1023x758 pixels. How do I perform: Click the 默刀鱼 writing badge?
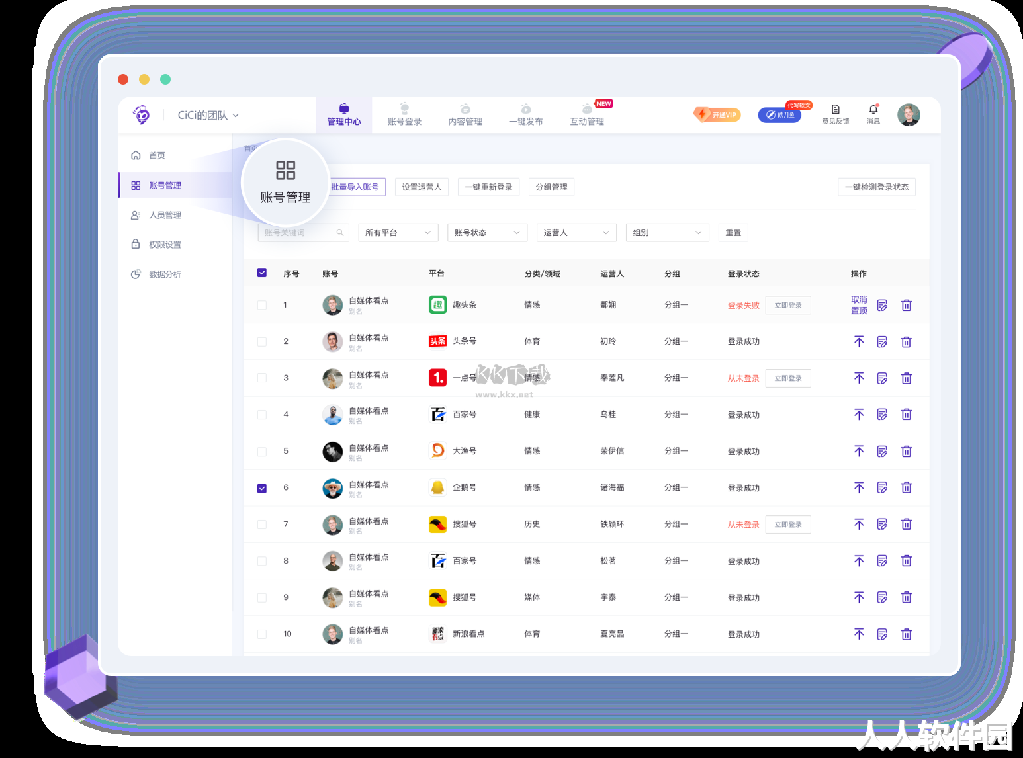(x=779, y=115)
